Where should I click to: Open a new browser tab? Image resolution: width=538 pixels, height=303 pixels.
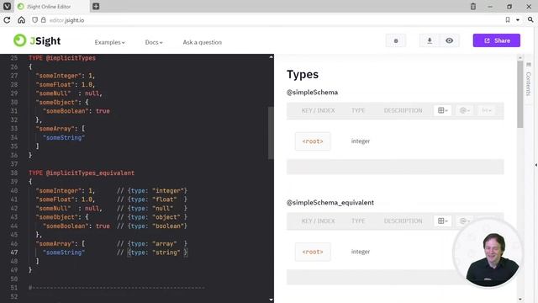(x=96, y=6)
